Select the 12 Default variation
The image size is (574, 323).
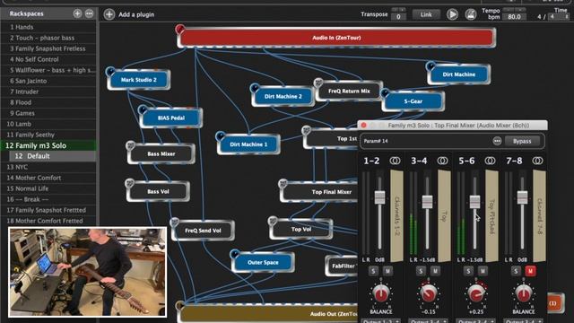(x=53, y=156)
